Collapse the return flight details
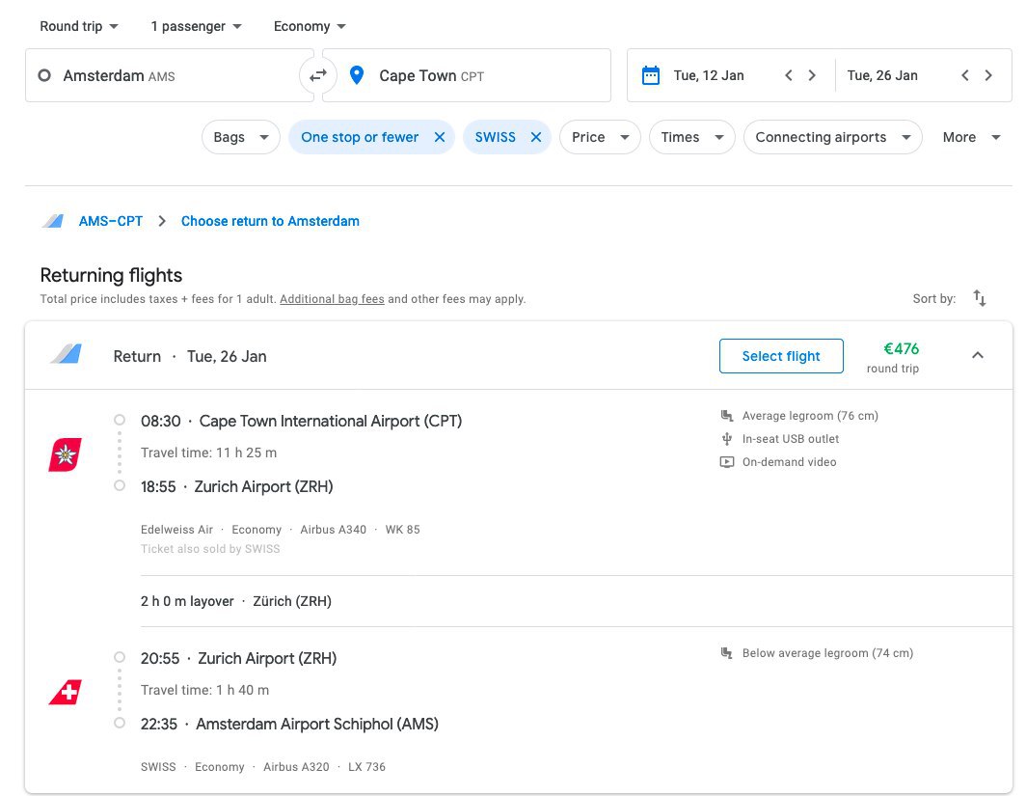This screenshot has height=796, width=1026. pyautogui.click(x=978, y=355)
